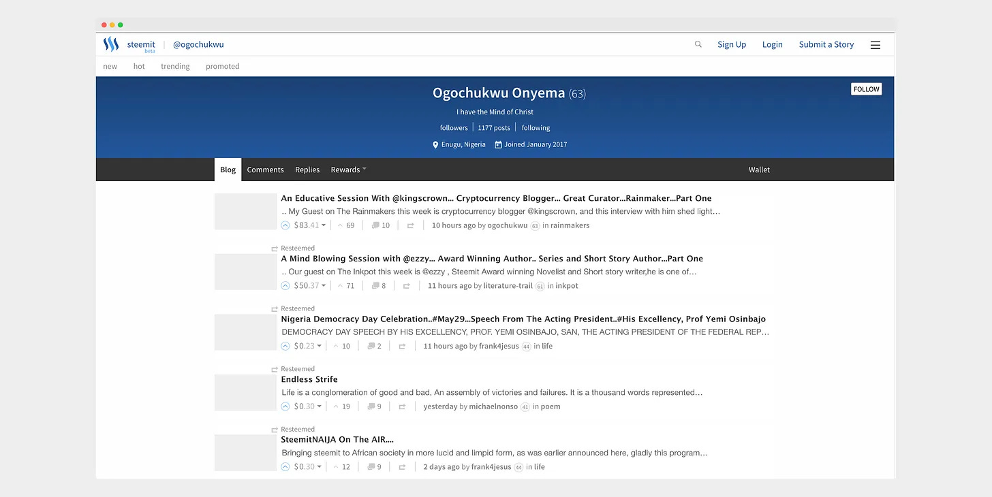Screen dimensions: 992x497
Task: Open the SteemitNAIJA On The AIR title
Action: pyautogui.click(x=337, y=439)
